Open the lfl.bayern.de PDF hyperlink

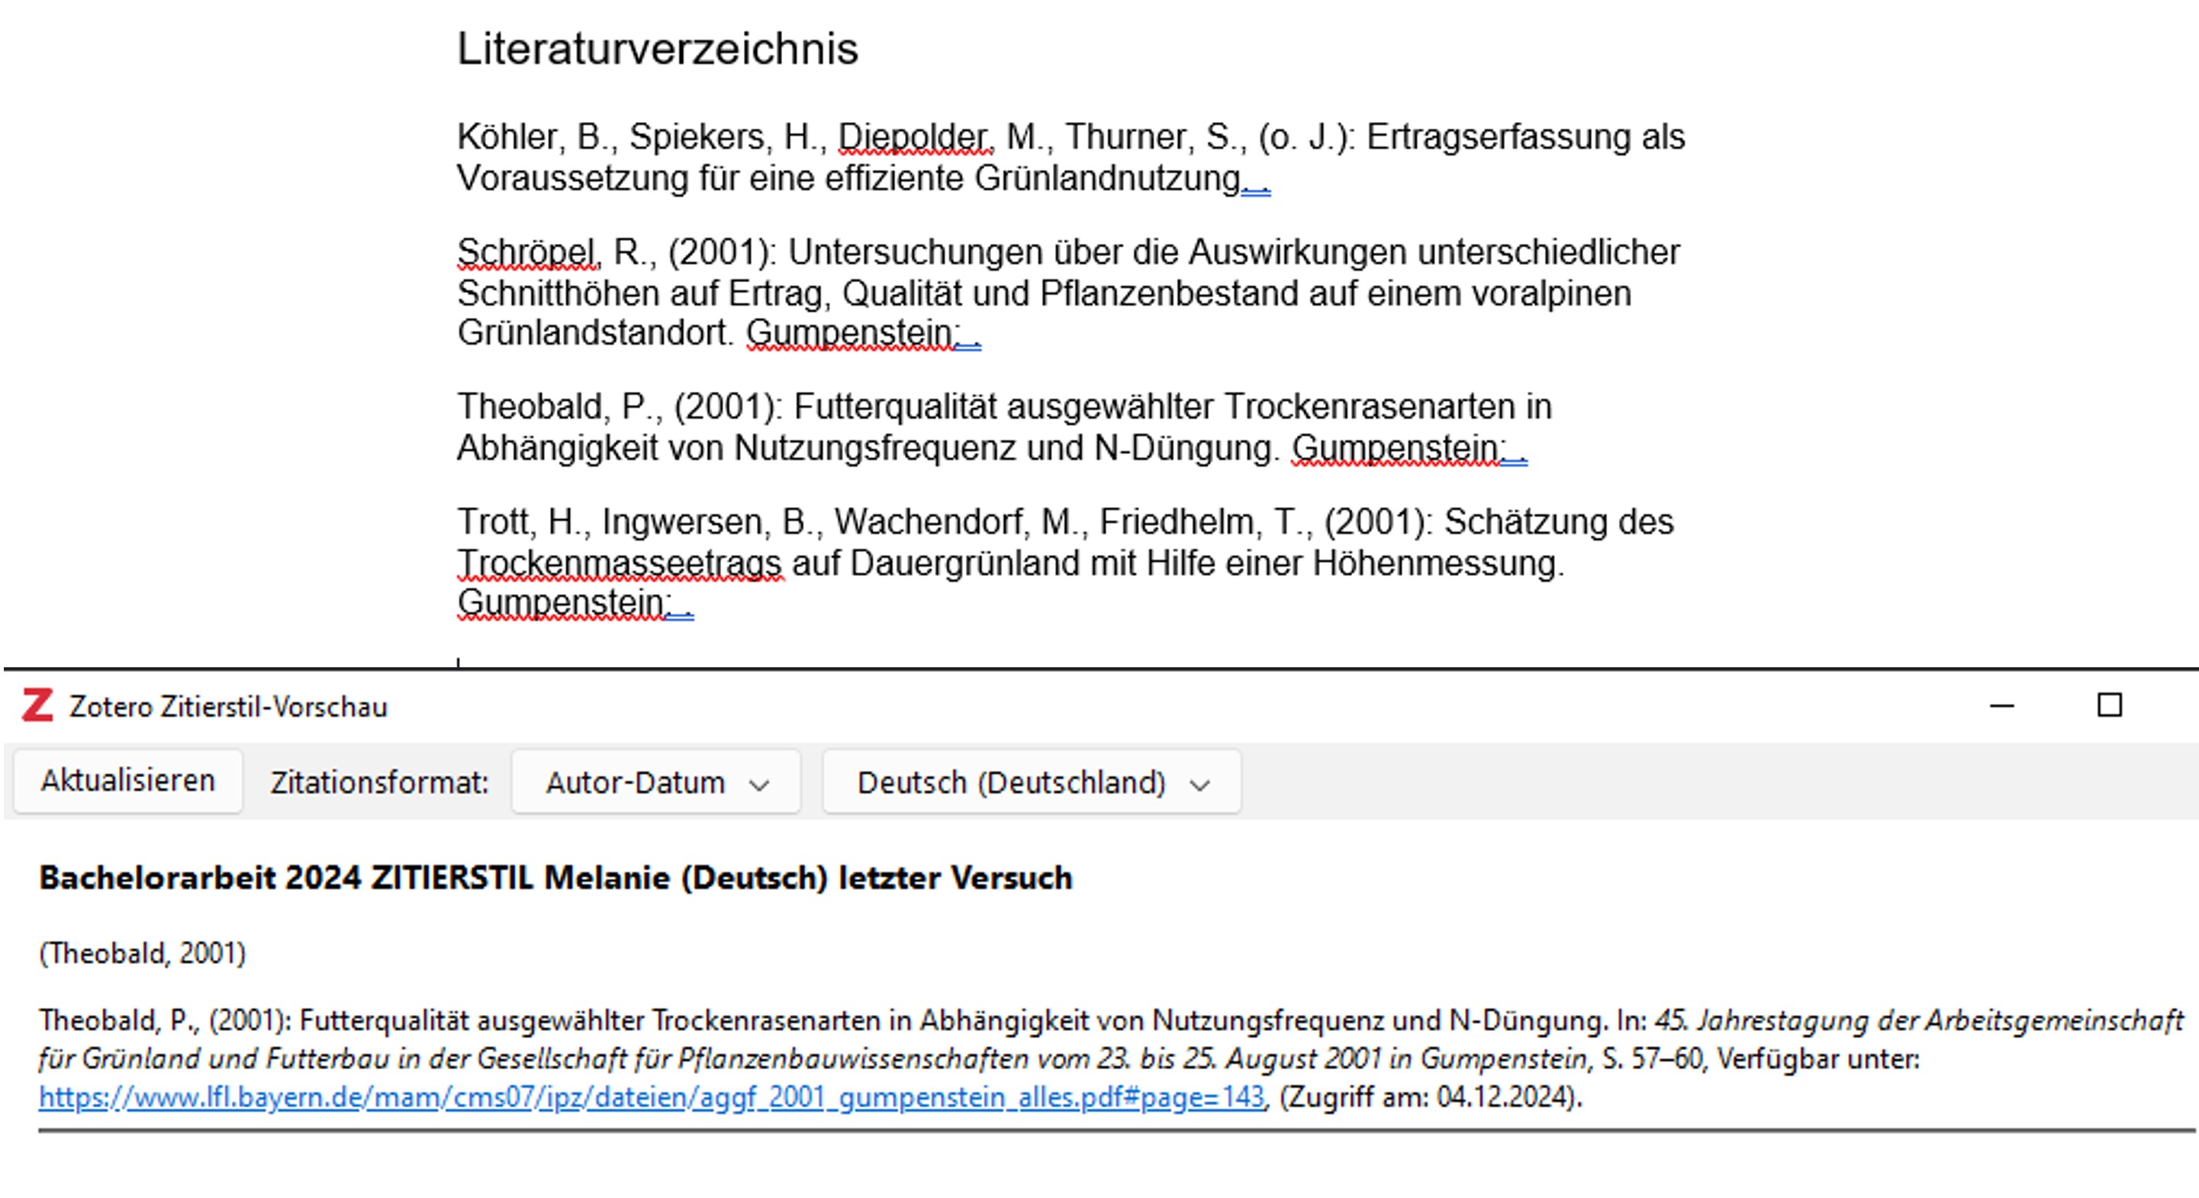651,1097
